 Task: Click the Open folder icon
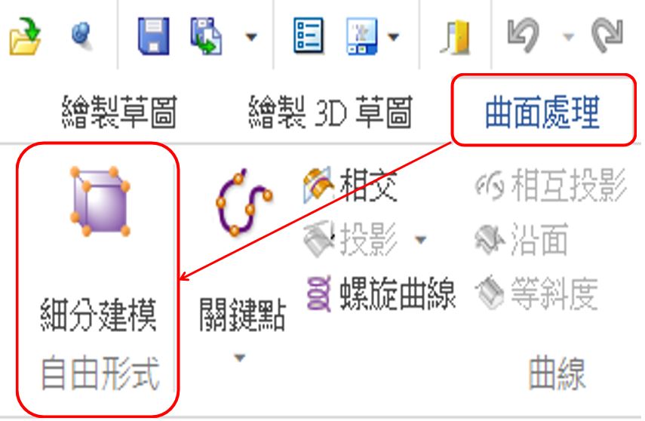pyautogui.click(x=25, y=36)
